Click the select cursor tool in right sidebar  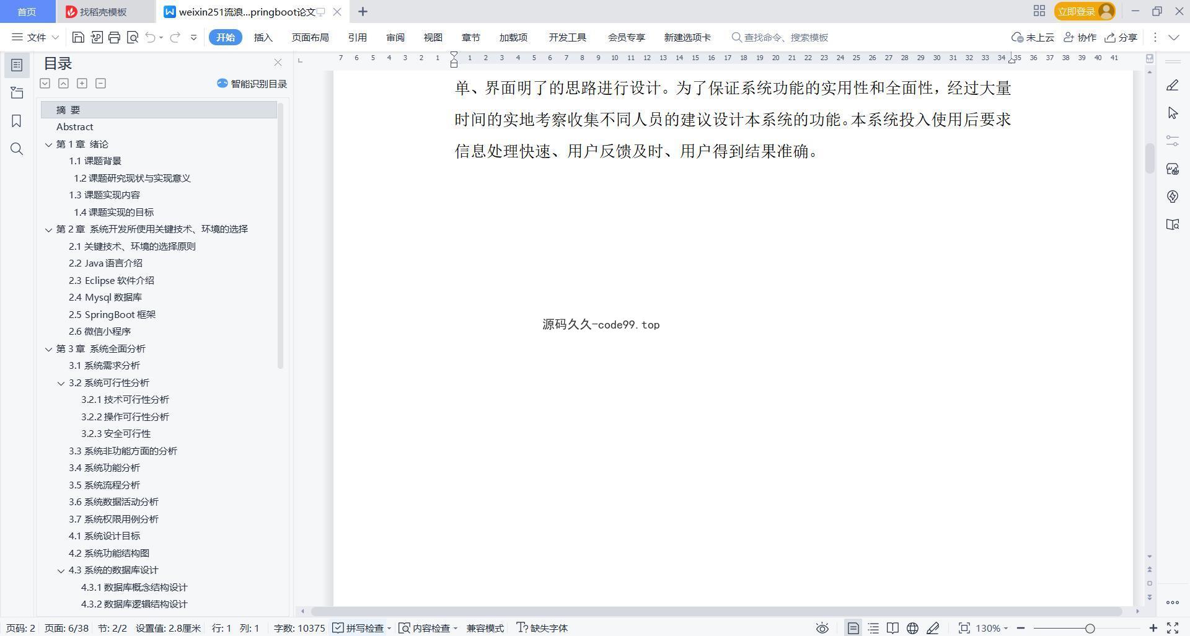pyautogui.click(x=1172, y=113)
